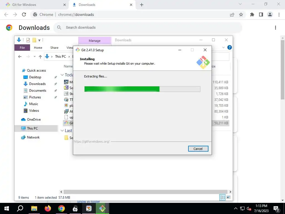Screen dimensions: 285x214
Task: Go forward in Chrome history
Action: point(15,14)
